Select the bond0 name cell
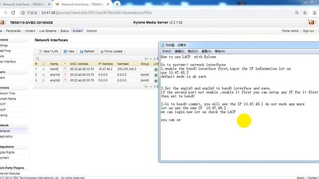The image size is (319, 179). [54, 69]
